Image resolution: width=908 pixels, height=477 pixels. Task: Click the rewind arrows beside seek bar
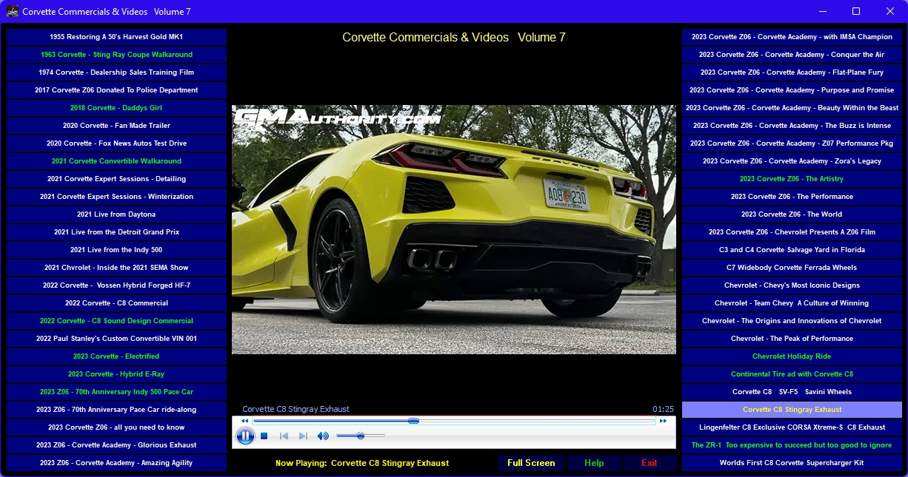click(244, 421)
